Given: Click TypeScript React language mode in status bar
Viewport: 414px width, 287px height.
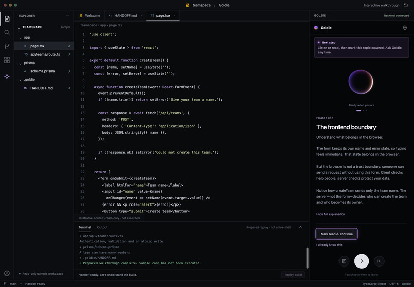Looking at the screenshot, I should tap(374, 284).
